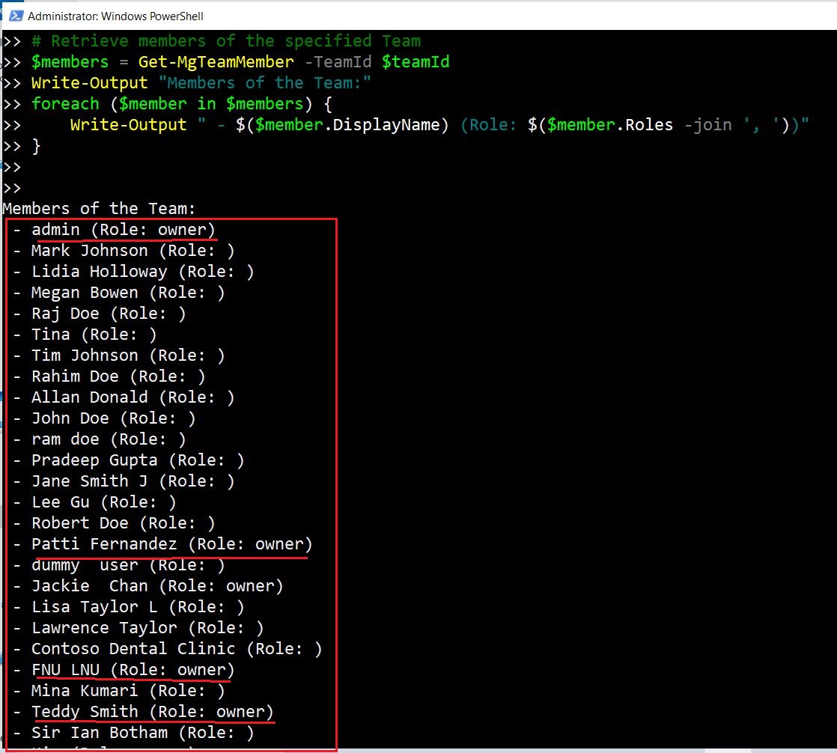Click the Contoso Dental Clinic entry
This screenshot has height=753, width=837.
[177, 648]
